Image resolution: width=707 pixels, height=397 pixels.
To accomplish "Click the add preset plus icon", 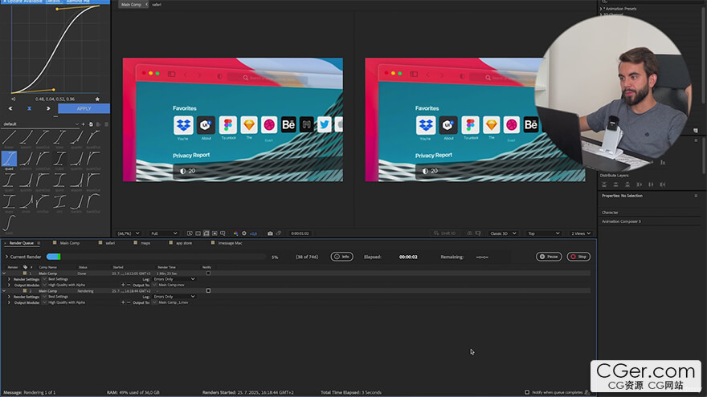I will tap(83, 124).
